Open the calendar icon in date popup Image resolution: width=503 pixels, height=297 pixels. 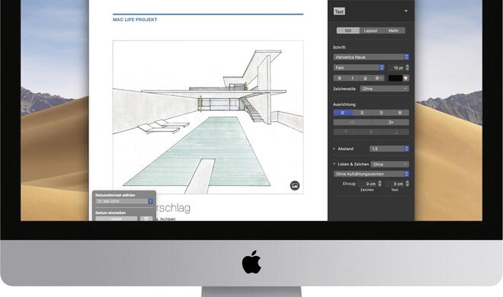(146, 219)
